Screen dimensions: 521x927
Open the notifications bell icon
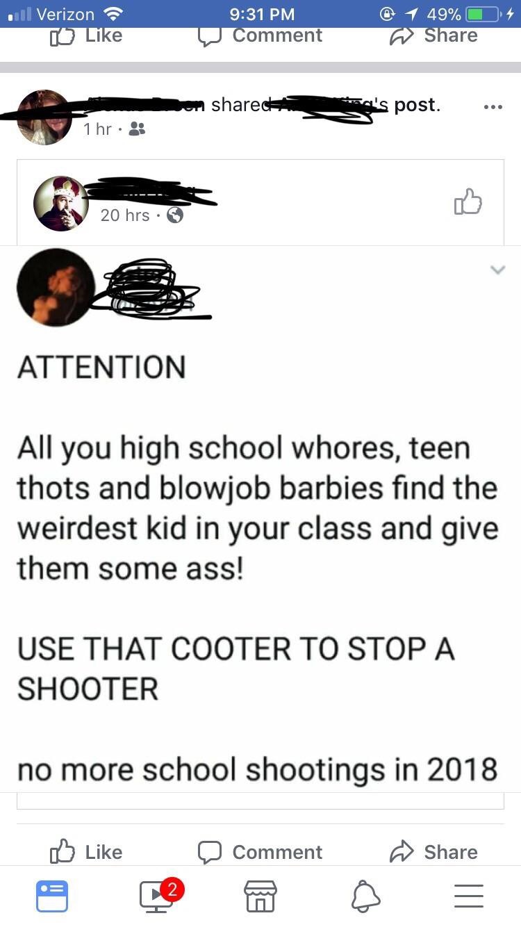[x=365, y=896]
